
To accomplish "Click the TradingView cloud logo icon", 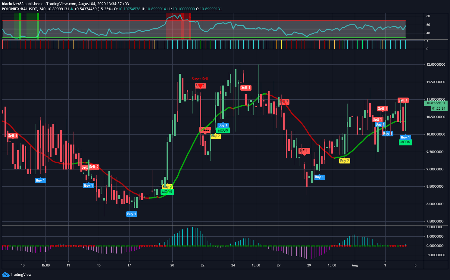I will tap(5, 274).
